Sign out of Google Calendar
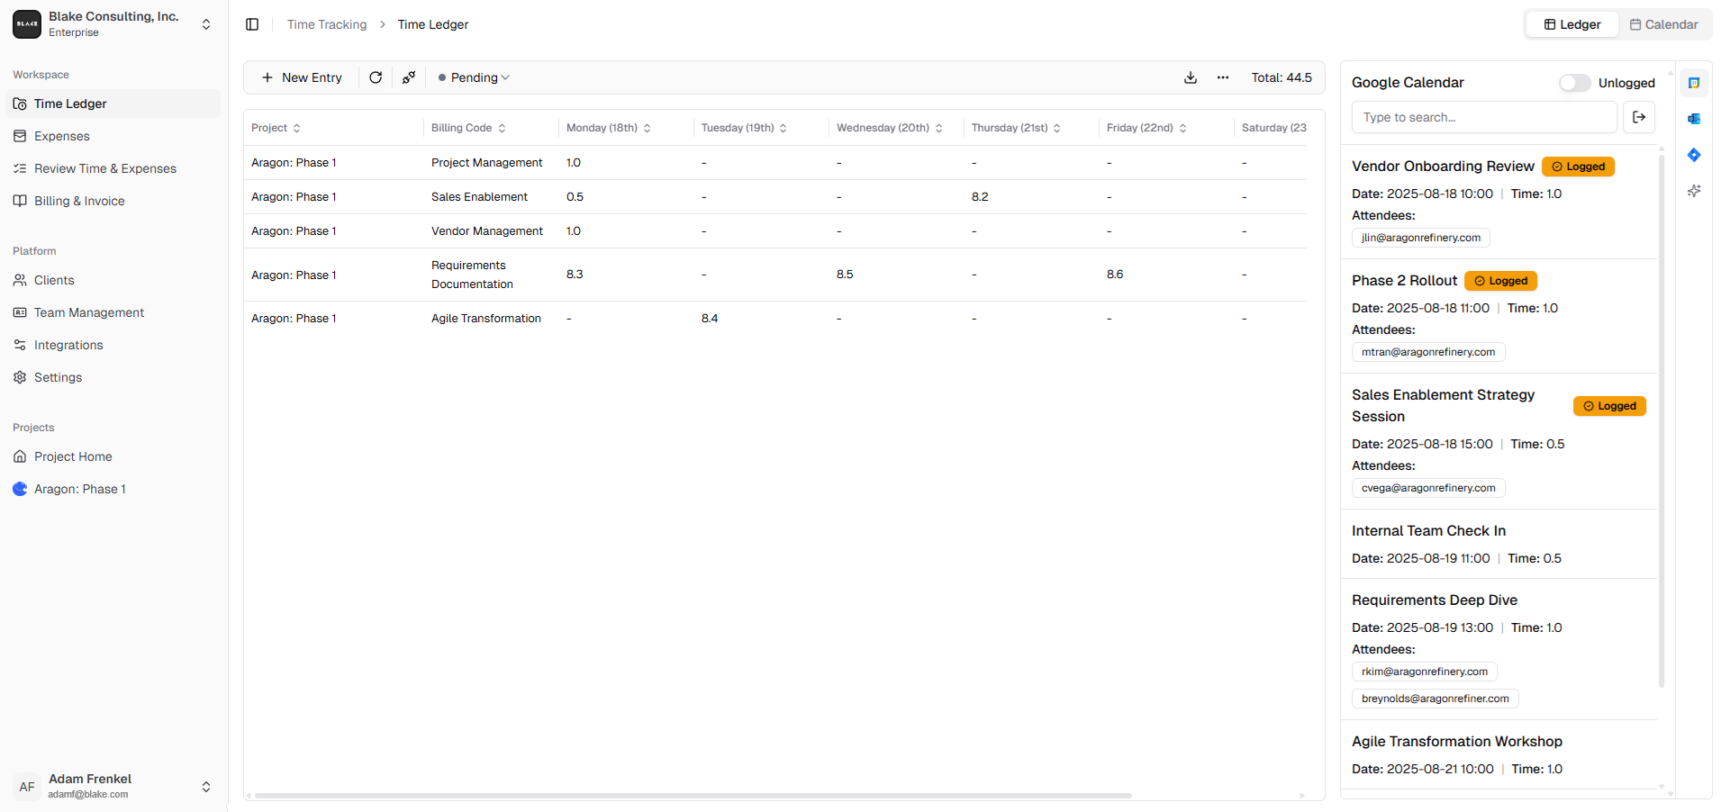This screenshot has height=812, width=1721. 1639,117
